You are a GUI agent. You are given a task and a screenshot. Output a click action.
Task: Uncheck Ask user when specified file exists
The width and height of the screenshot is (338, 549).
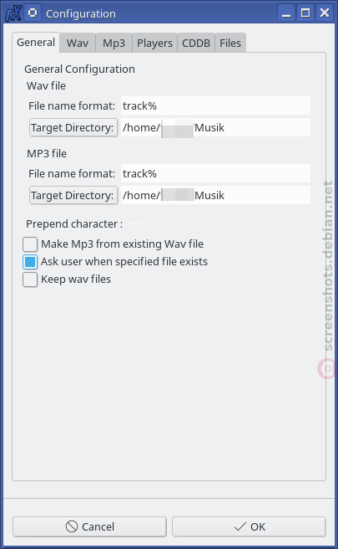[30, 262]
